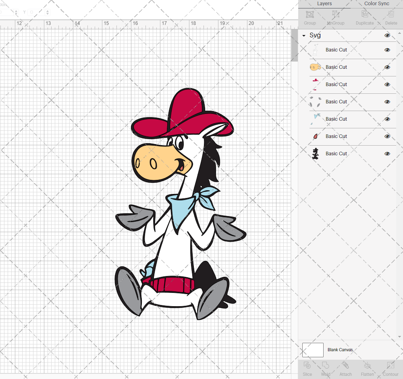The width and height of the screenshot is (403, 379).
Task: Switch to the Color Sync tab
Action: [x=376, y=4]
